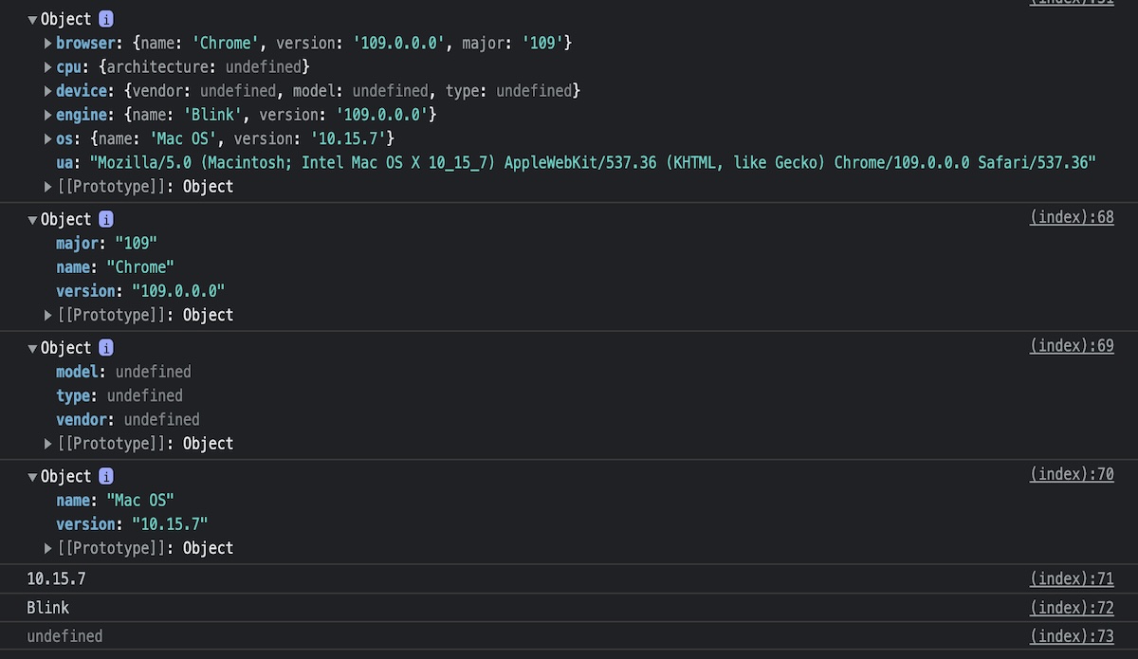This screenshot has height=659, width=1138.
Task: Expand the cpu property
Action: coord(48,67)
